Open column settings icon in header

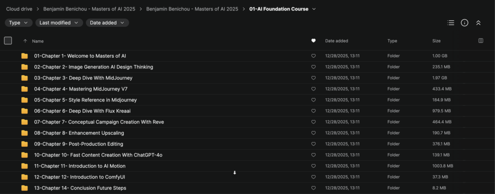(x=480, y=41)
